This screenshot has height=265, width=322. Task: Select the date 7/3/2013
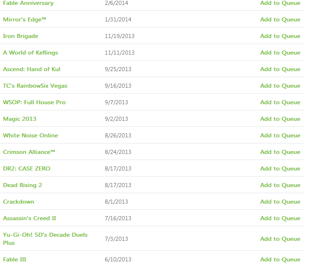[x=117, y=239]
